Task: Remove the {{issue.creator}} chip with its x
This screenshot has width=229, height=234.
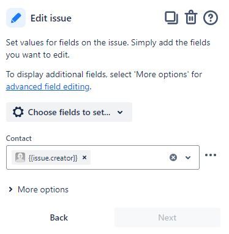Action: coord(84,157)
